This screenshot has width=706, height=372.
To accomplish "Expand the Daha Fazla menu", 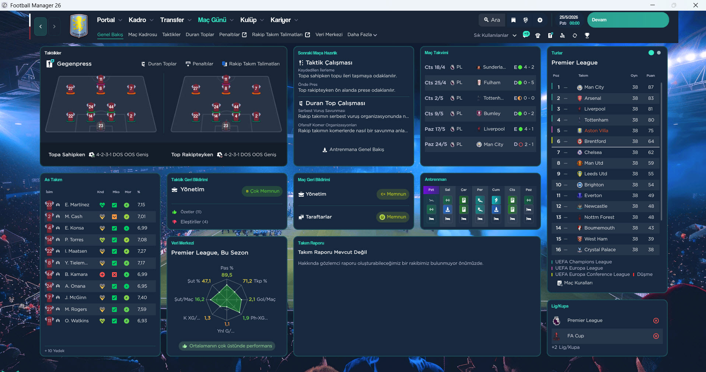I will [362, 35].
